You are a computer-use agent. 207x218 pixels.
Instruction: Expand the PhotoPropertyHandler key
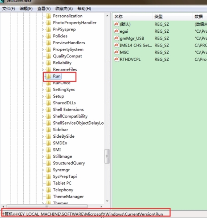43,23
